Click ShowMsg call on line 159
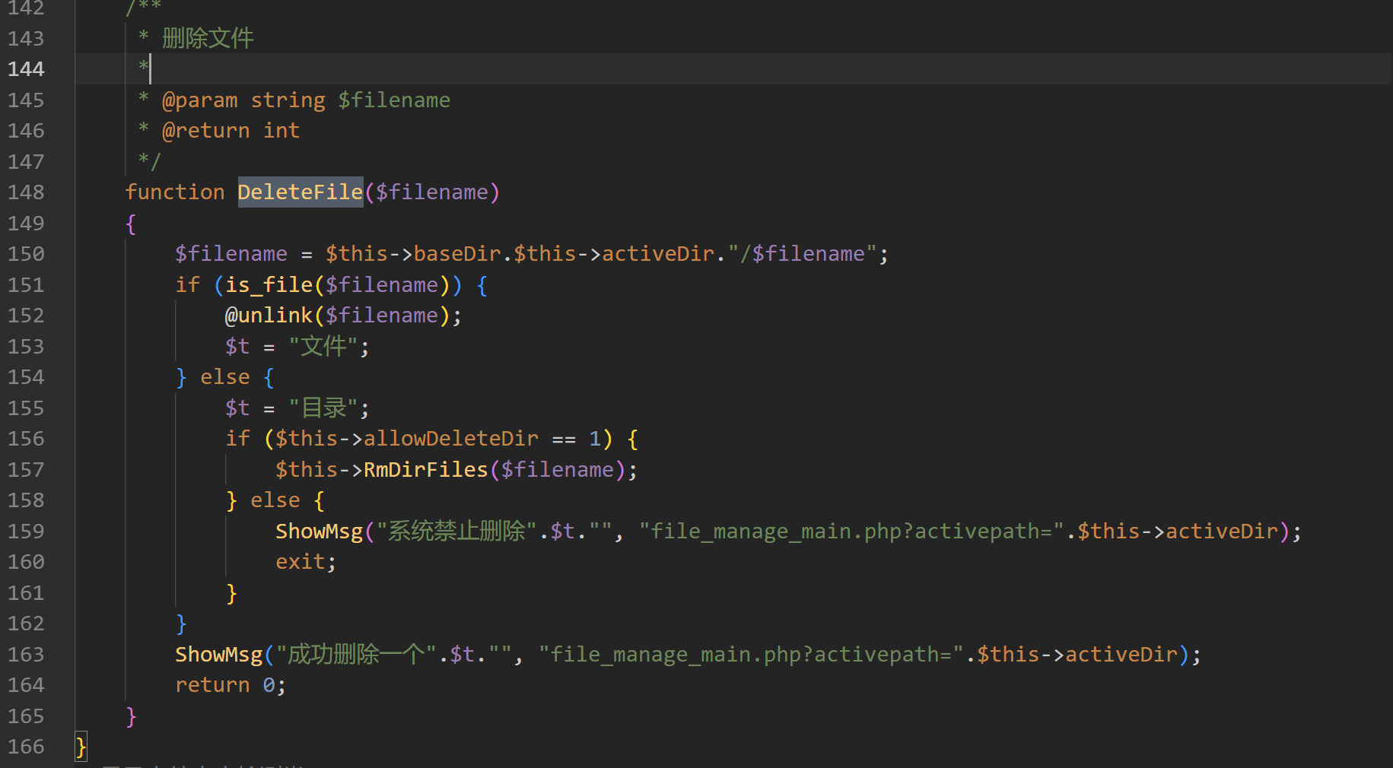1393x768 pixels. coord(320,532)
